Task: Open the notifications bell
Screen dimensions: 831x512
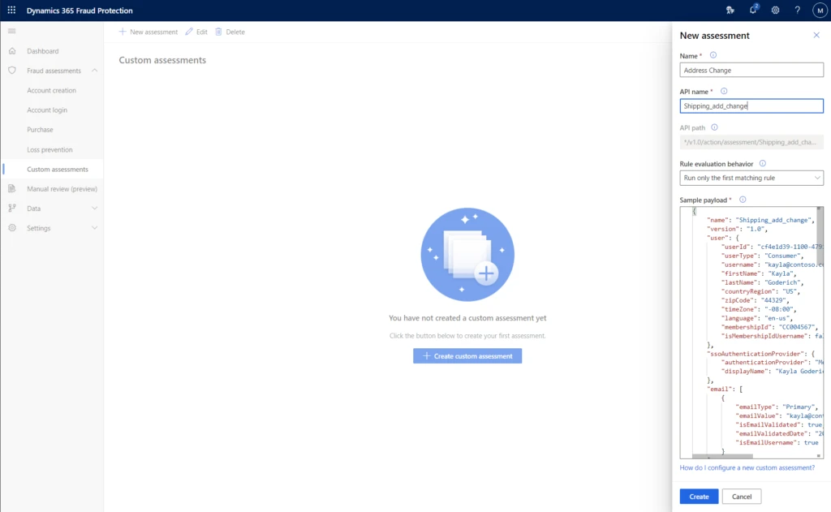Action: 753,10
